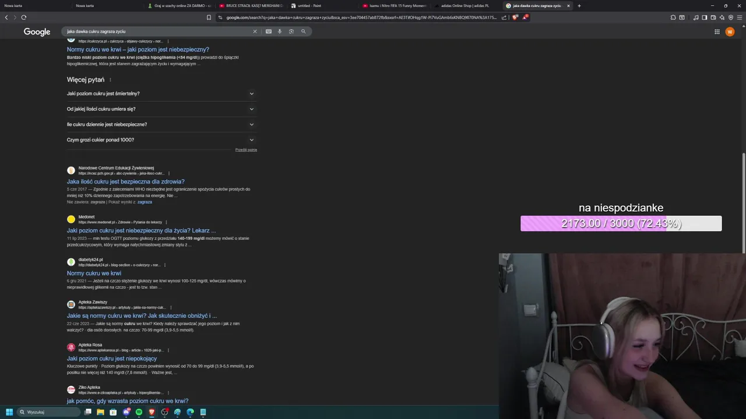Open the Brave Rewards triangle icon
The height and width of the screenshot is (419, 746).
(525, 17)
